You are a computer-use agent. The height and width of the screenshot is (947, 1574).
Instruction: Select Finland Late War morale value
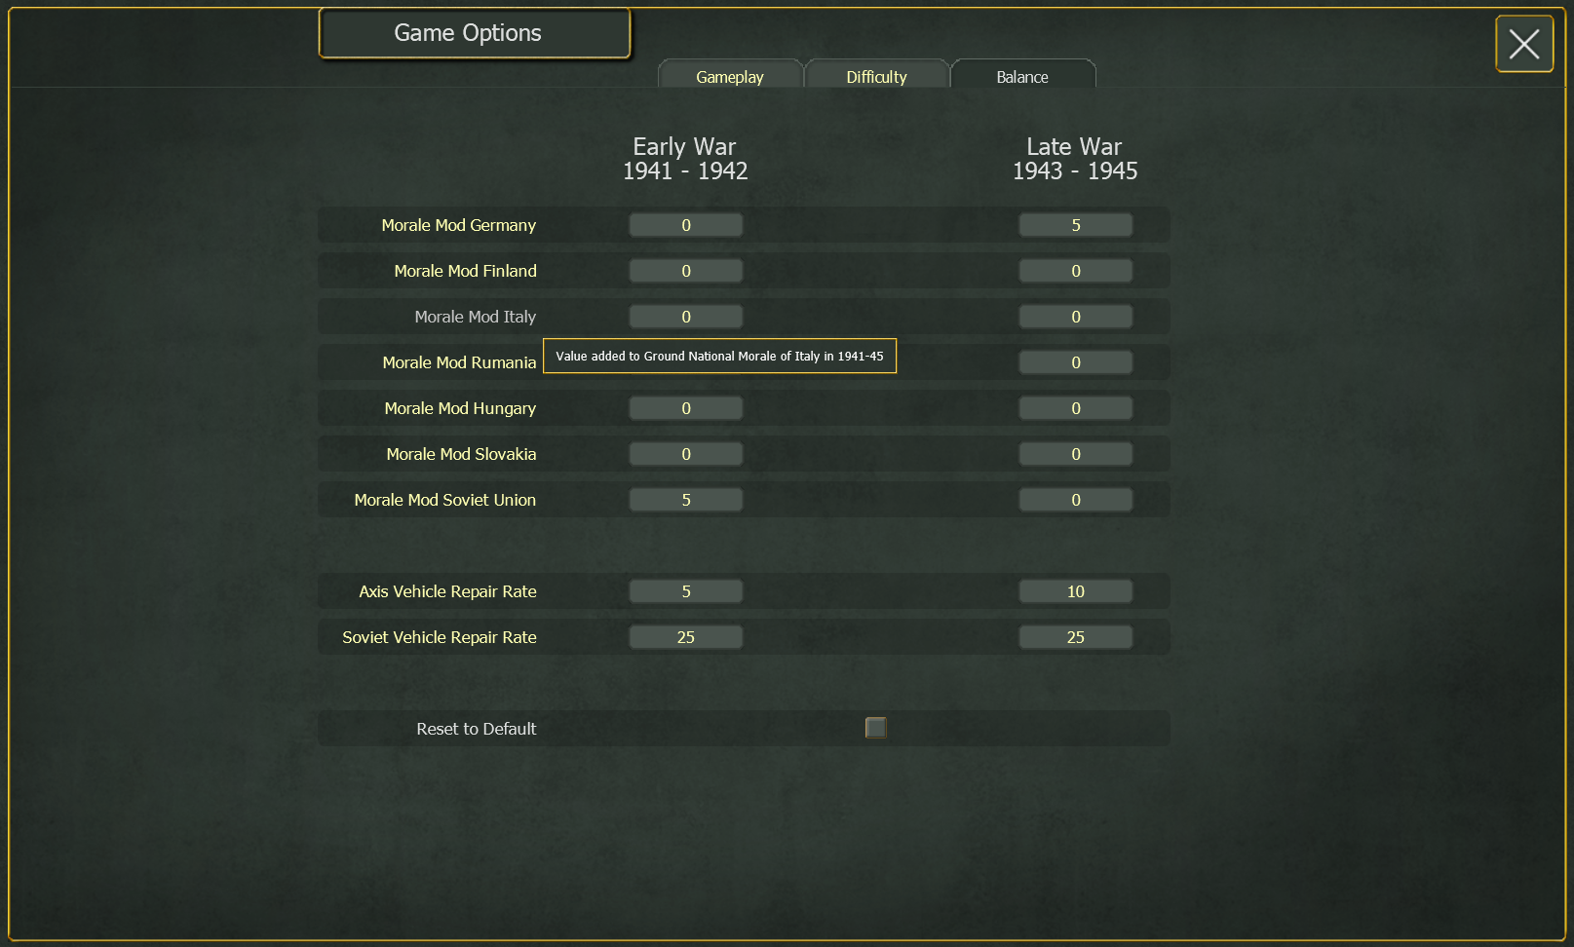click(x=1075, y=271)
